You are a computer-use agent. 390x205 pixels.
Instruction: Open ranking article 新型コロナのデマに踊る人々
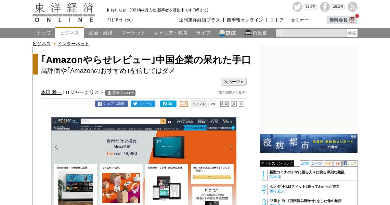point(307,172)
